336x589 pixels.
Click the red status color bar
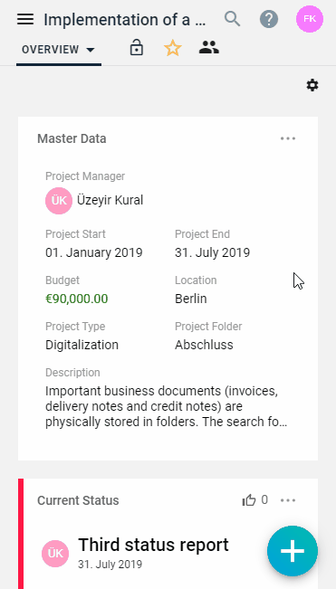tap(21, 534)
